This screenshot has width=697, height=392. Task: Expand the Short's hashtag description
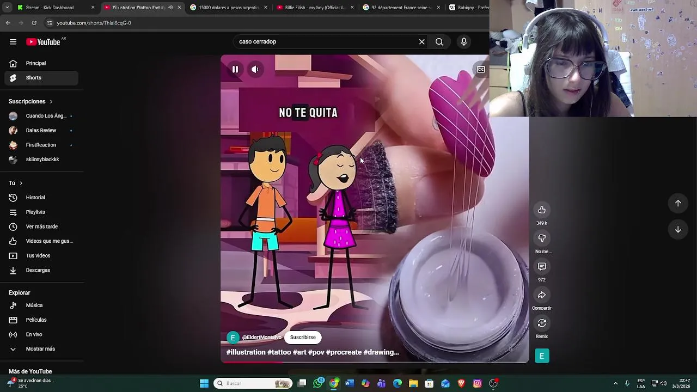(x=313, y=352)
